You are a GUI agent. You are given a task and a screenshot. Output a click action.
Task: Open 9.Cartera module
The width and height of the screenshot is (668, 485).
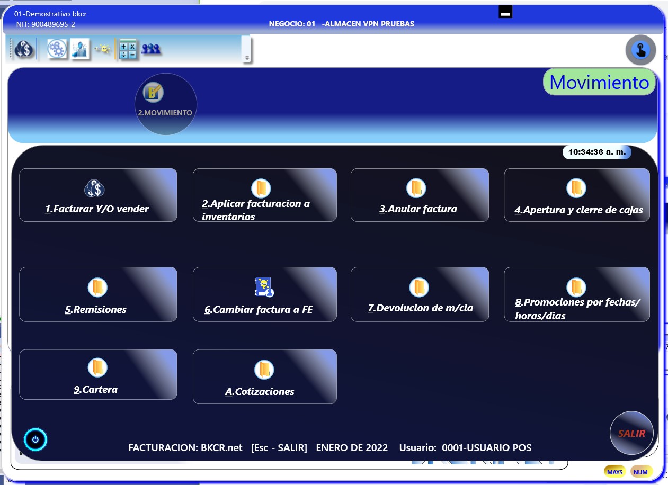[x=98, y=374]
